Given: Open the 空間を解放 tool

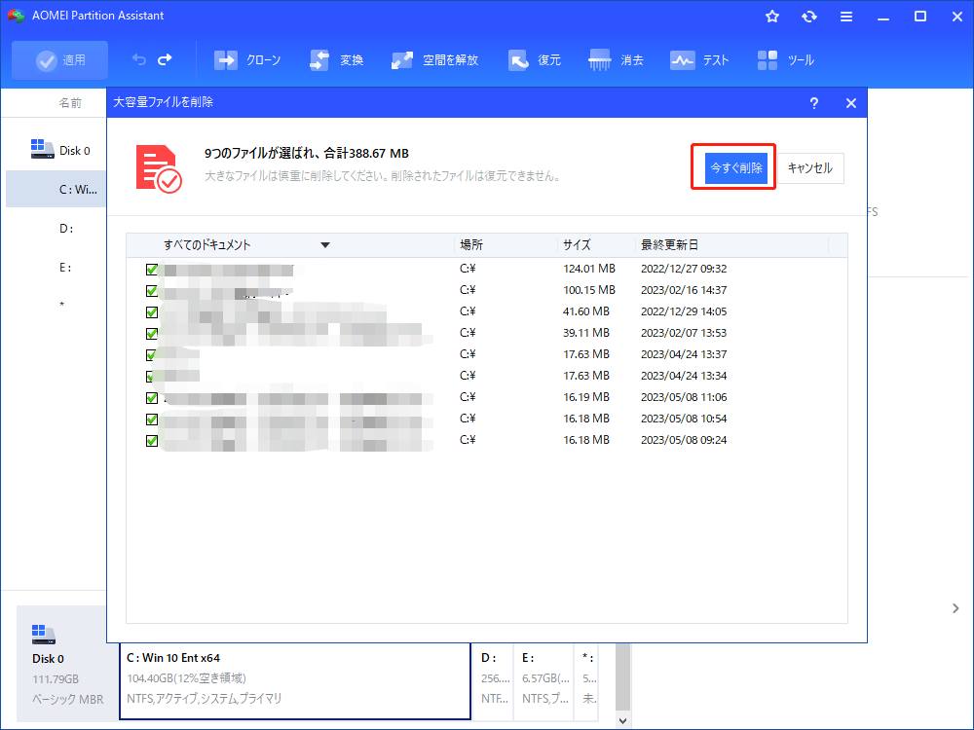Looking at the screenshot, I should click(x=434, y=60).
